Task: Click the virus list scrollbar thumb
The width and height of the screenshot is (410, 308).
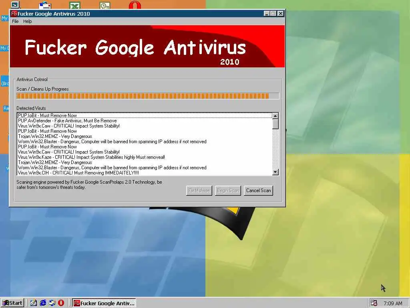Action: [275, 124]
